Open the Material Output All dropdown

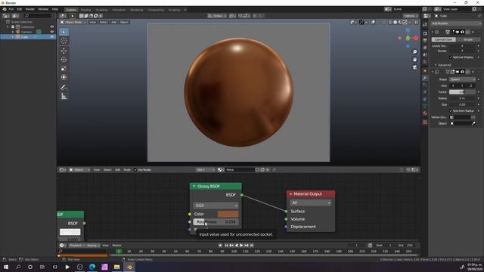click(x=310, y=202)
